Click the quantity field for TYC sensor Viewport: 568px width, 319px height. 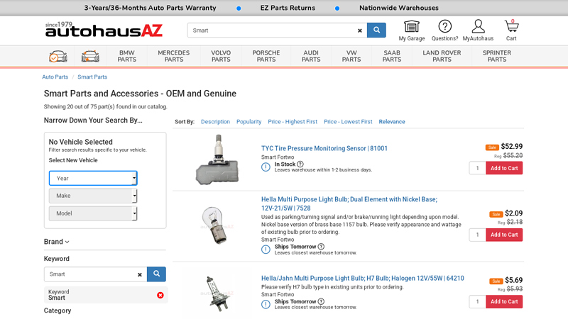[x=477, y=168]
